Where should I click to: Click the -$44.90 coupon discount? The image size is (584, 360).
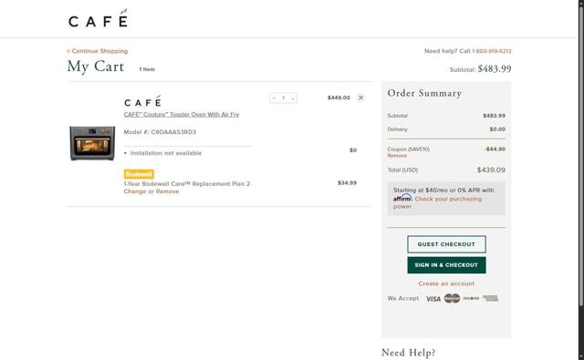(495, 149)
